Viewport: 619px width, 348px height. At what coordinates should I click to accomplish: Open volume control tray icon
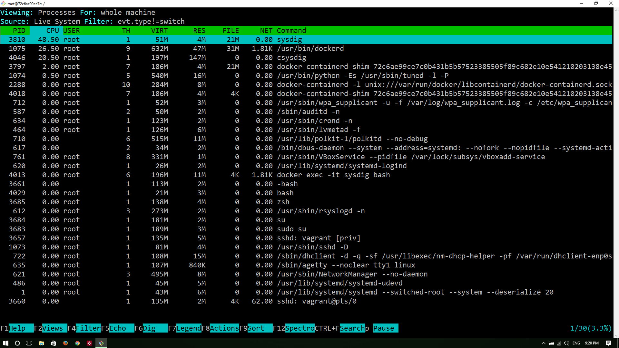point(566,343)
